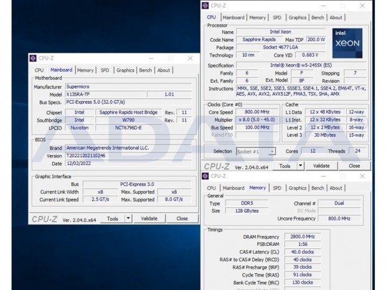Screen dimensions: 386x290
Task: Switch to Memory tab in Mainboard window
Action: [x=85, y=70]
